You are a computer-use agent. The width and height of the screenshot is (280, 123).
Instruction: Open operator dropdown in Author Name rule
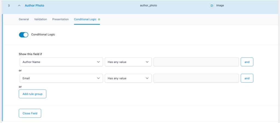point(128,62)
